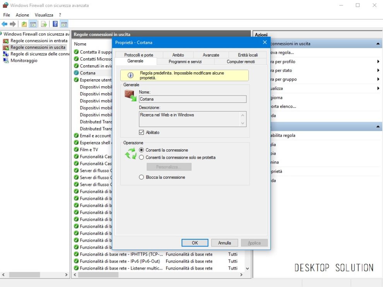Click the Nome text field

[192, 99]
